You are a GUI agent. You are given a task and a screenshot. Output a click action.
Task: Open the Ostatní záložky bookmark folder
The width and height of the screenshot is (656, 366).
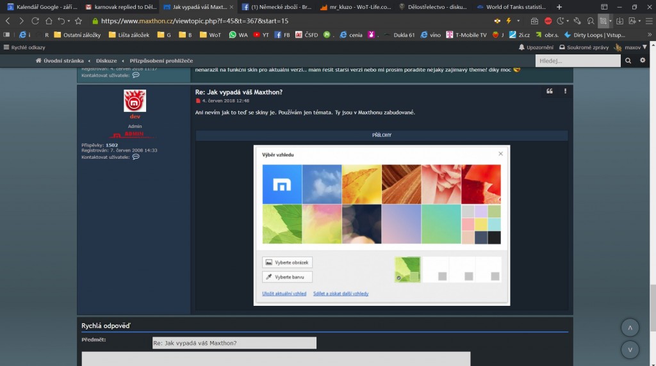tap(78, 35)
